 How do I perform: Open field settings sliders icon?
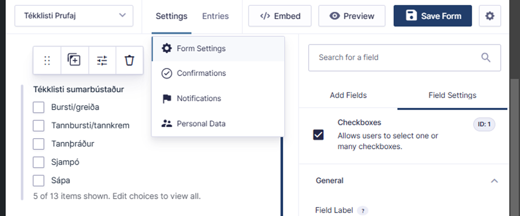(x=102, y=60)
